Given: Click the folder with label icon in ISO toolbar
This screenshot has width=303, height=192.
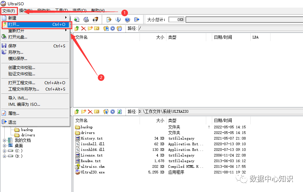Looking at the screenshot, I should (119, 29).
